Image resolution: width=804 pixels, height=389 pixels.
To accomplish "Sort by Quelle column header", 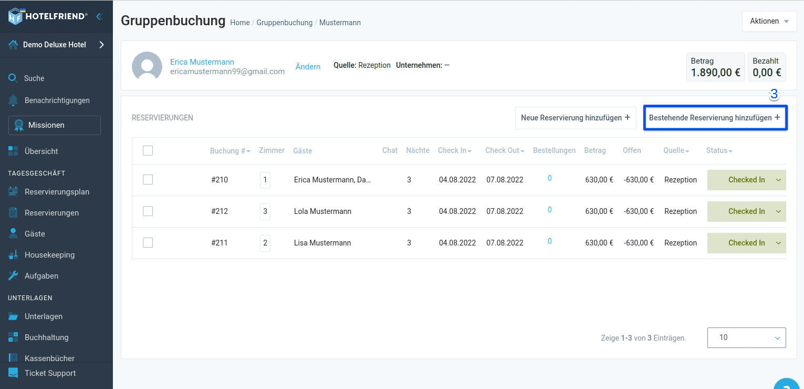I will click(676, 150).
